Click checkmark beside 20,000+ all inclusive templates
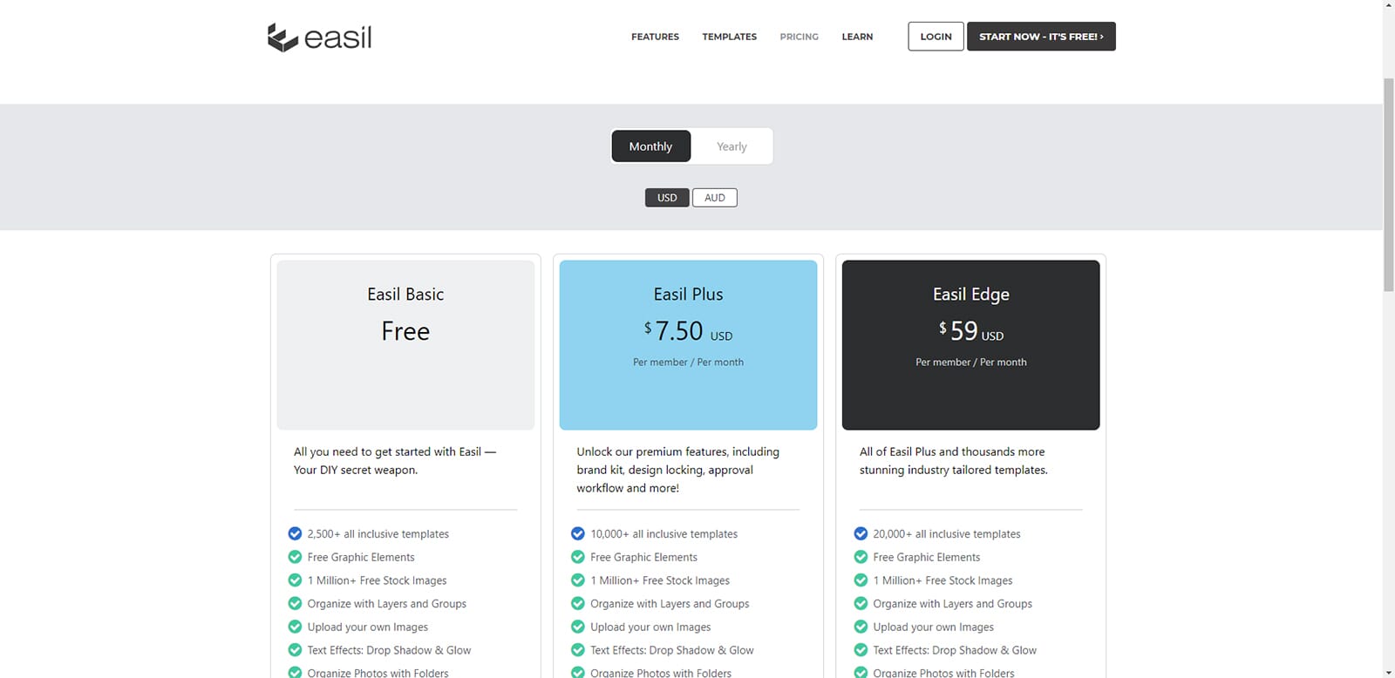The image size is (1395, 678). click(861, 533)
